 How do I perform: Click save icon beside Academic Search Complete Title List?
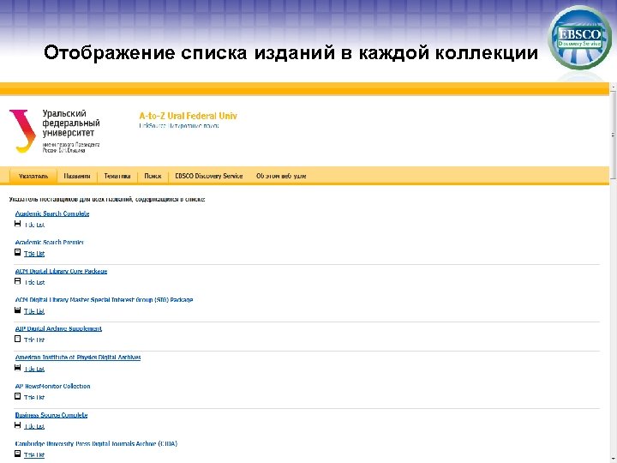(x=18, y=224)
